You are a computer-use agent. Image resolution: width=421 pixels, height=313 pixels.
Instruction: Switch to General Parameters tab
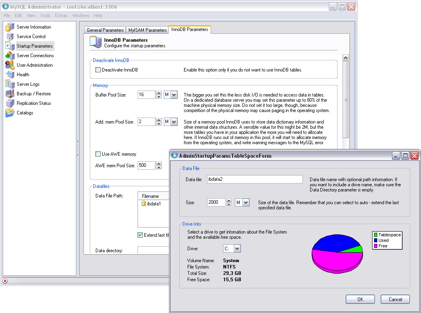(105, 30)
